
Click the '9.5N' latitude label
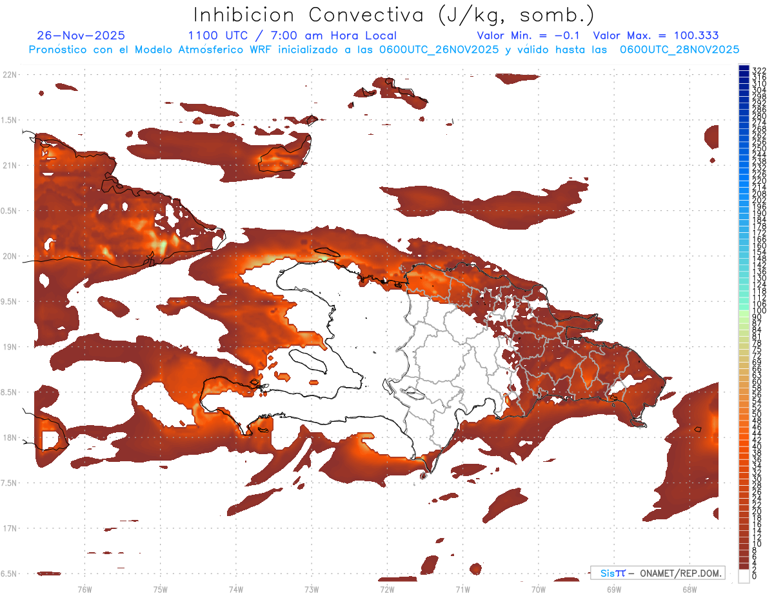pos(10,302)
